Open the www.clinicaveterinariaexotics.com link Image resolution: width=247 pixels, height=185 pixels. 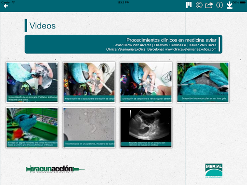191,49
